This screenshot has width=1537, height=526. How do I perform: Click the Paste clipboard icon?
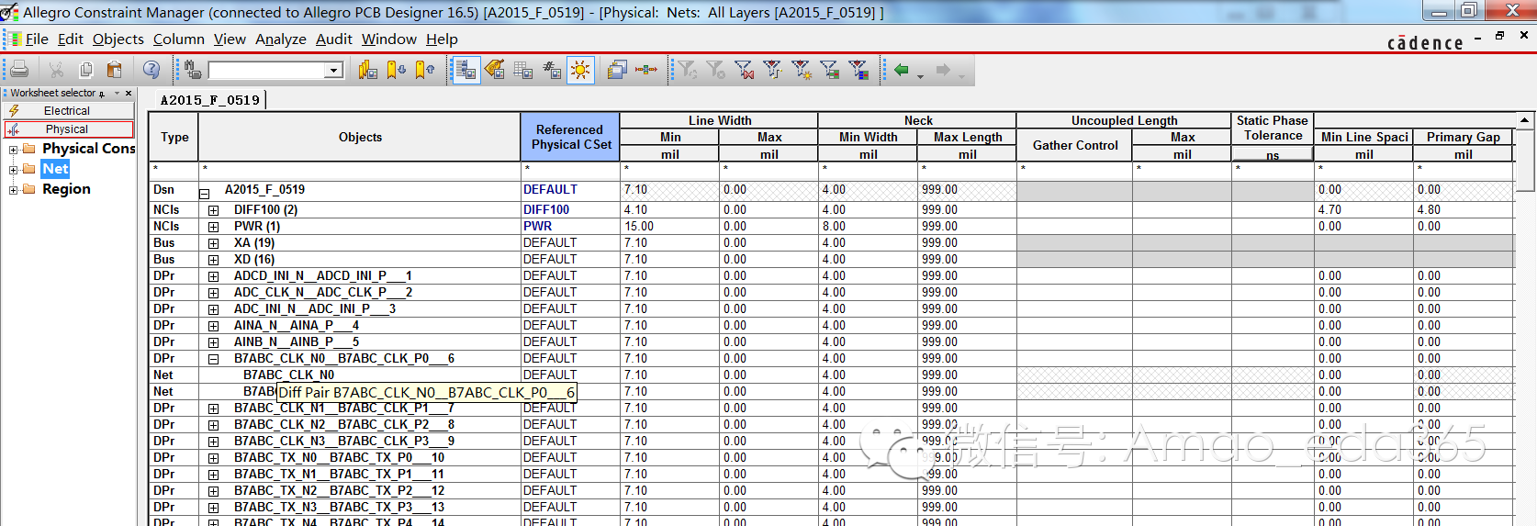click(115, 70)
